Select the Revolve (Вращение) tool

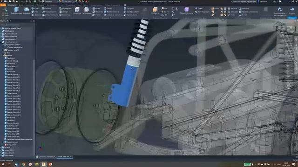click(27, 11)
